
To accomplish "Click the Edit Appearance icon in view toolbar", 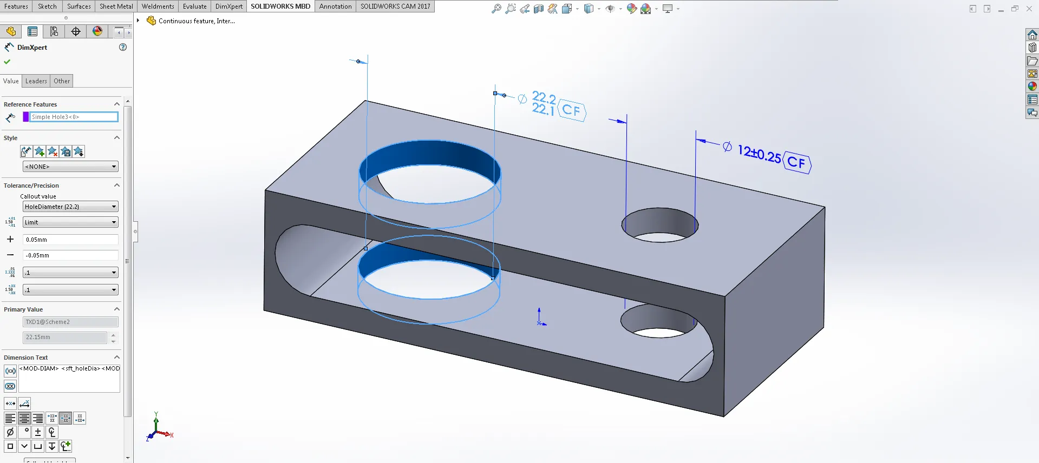I will (631, 9).
